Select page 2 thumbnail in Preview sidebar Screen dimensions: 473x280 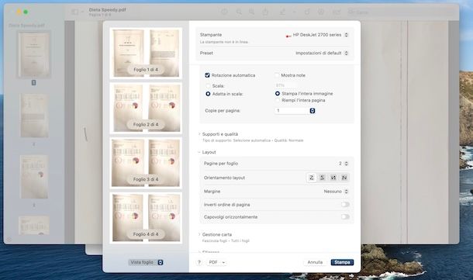34,116
